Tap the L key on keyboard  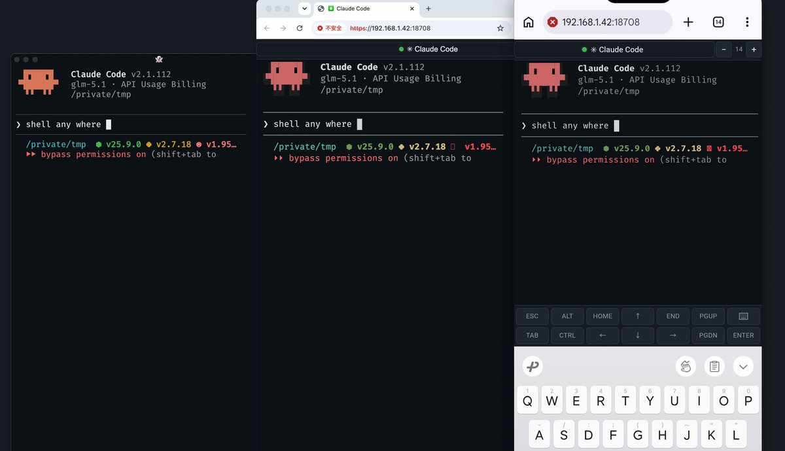pos(736,434)
